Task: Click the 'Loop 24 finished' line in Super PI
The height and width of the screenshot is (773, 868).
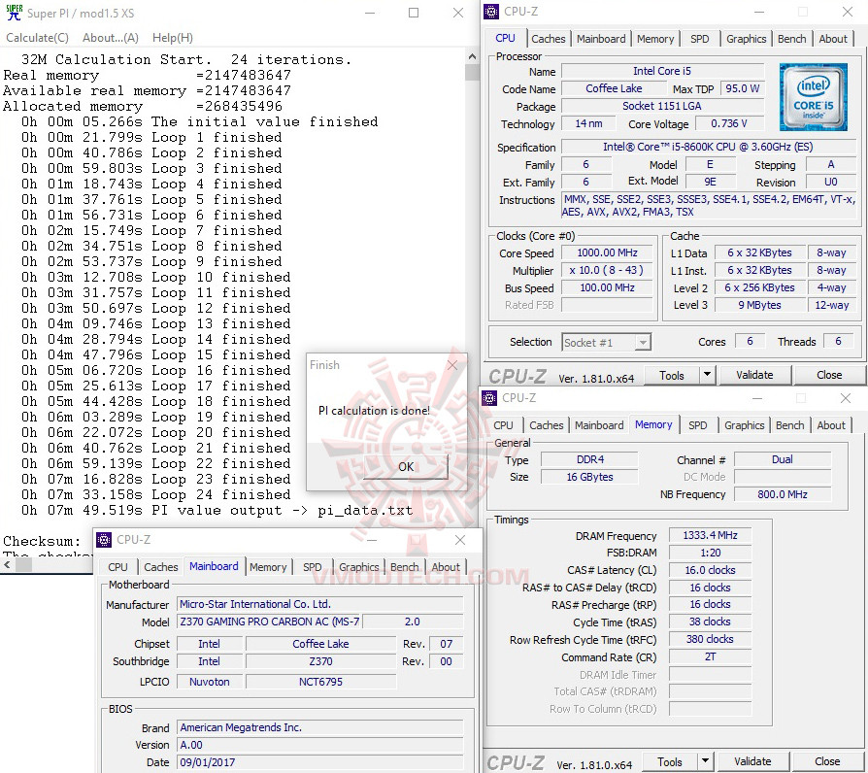Action: coord(156,494)
